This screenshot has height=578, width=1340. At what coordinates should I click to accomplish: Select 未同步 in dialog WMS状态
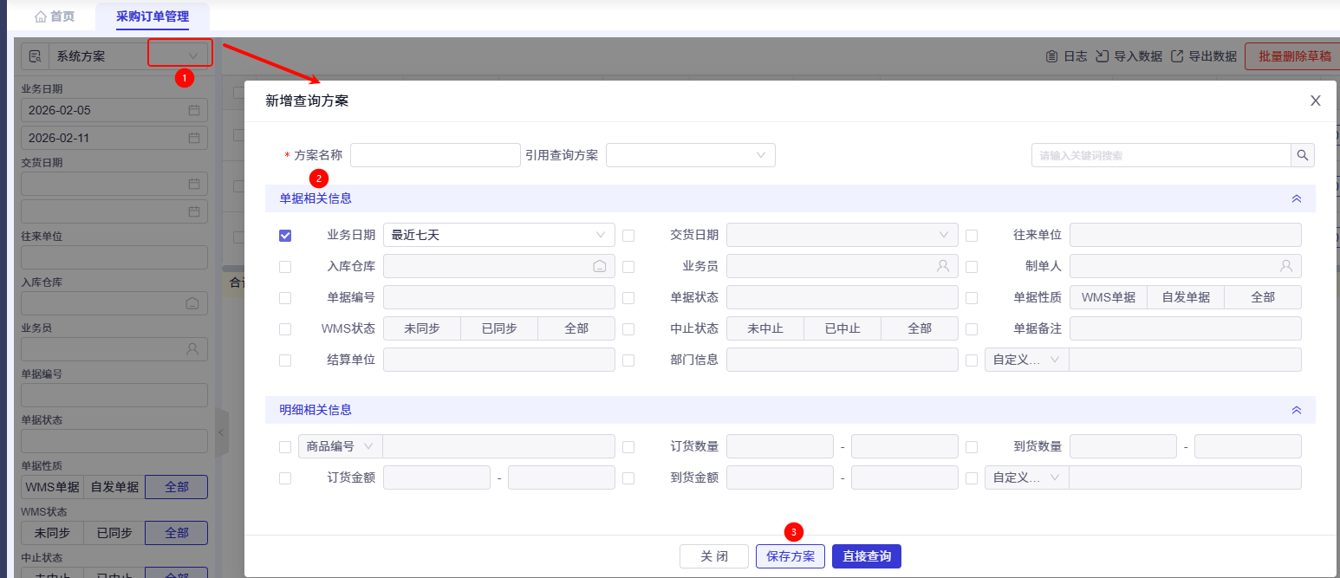pos(421,328)
